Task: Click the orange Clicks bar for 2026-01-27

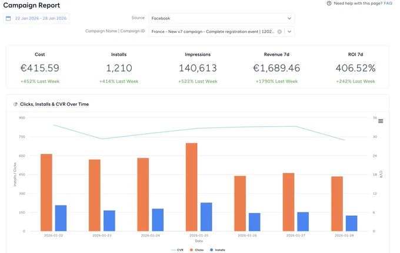Action: (x=288, y=202)
